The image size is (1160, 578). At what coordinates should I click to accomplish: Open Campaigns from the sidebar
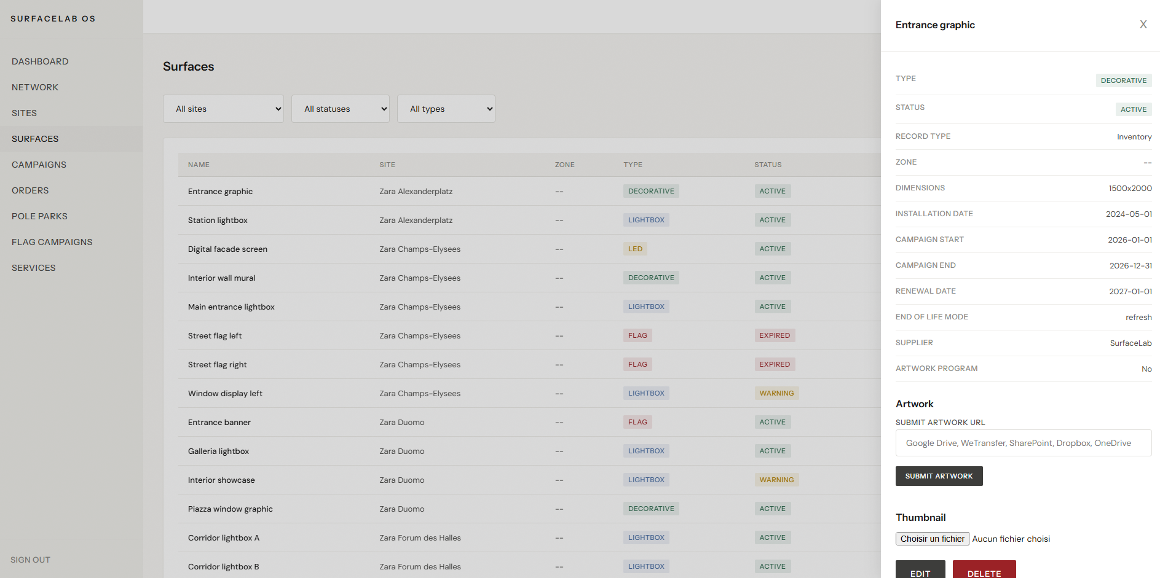(39, 165)
